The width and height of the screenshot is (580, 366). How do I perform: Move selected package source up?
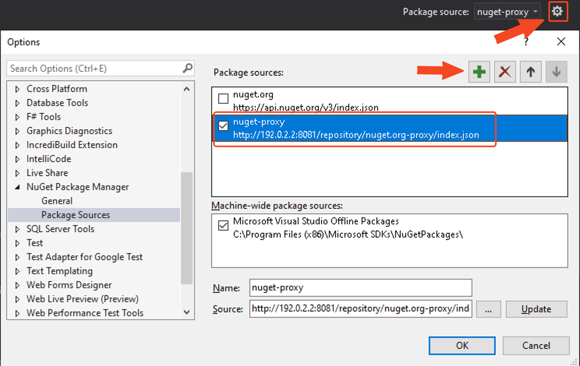click(x=530, y=72)
